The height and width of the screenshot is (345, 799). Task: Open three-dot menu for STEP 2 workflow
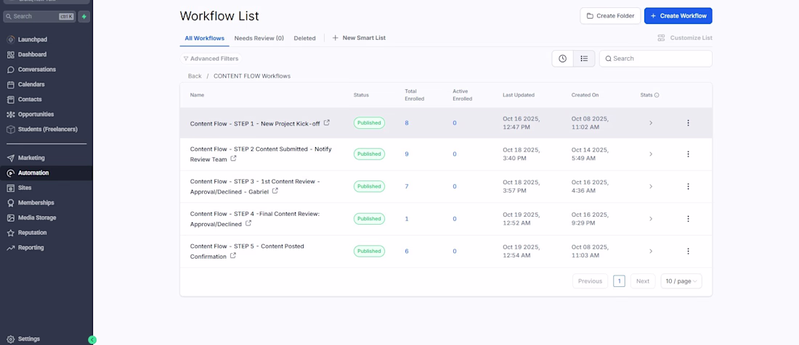pos(688,154)
